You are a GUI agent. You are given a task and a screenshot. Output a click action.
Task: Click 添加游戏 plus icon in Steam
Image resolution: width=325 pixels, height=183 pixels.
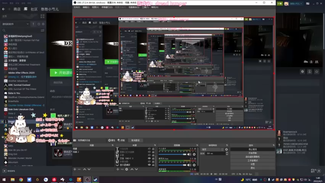click(4, 171)
